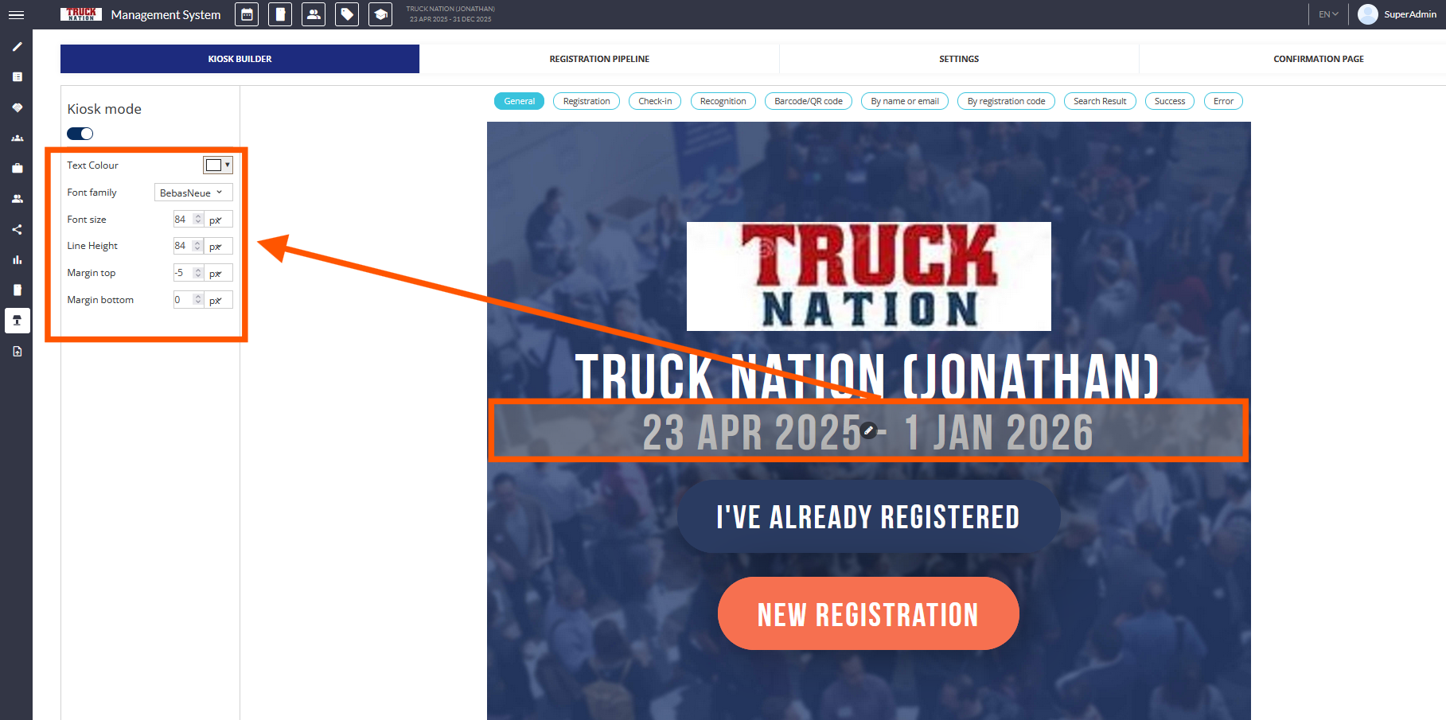1446x720 pixels.
Task: Open the Font size unit dropdown
Action: [218, 220]
